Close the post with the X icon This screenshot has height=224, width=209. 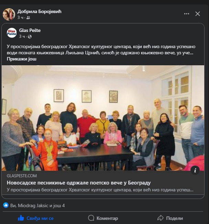click(x=198, y=14)
